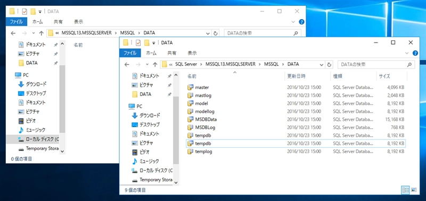Select the MSDBLog file icon
Screen dimensions: 426x201
190,127
